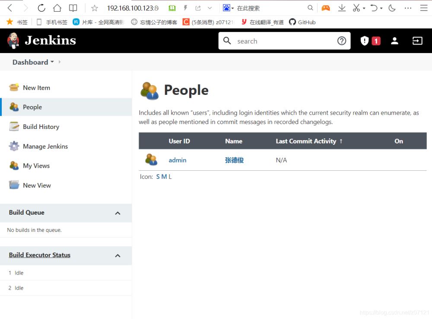The height and width of the screenshot is (319, 432).
Task: Expand the address bar dropdown chevron
Action: click(x=210, y=8)
